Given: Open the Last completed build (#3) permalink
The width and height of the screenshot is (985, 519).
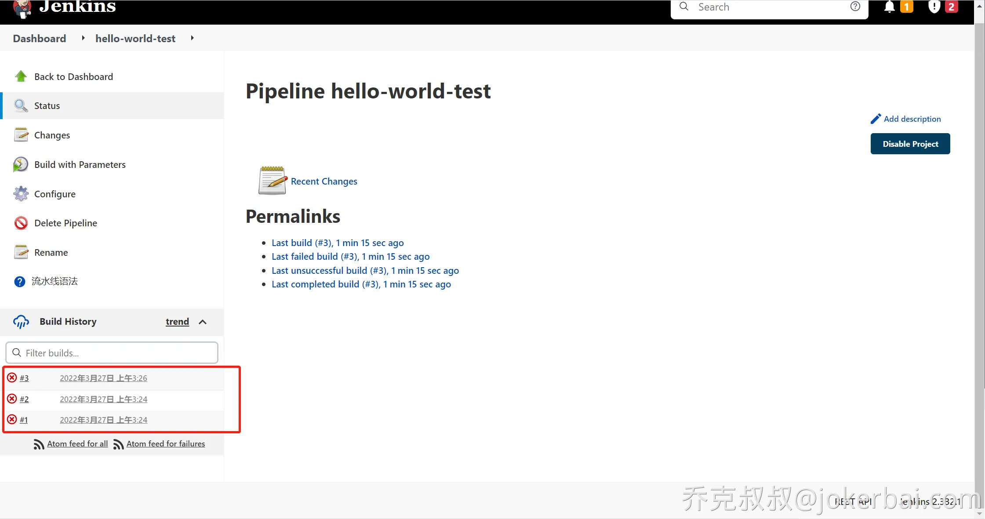Looking at the screenshot, I should point(361,284).
